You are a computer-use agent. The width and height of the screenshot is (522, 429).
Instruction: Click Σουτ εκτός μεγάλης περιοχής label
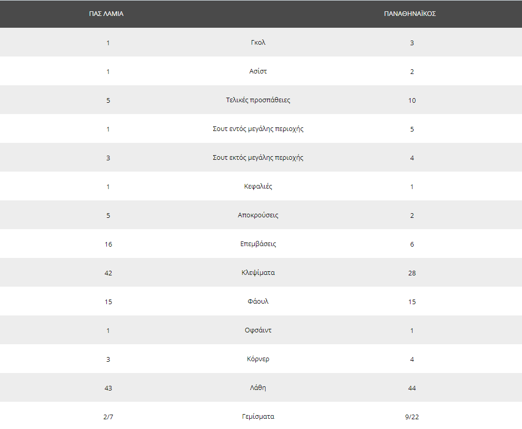click(x=258, y=157)
